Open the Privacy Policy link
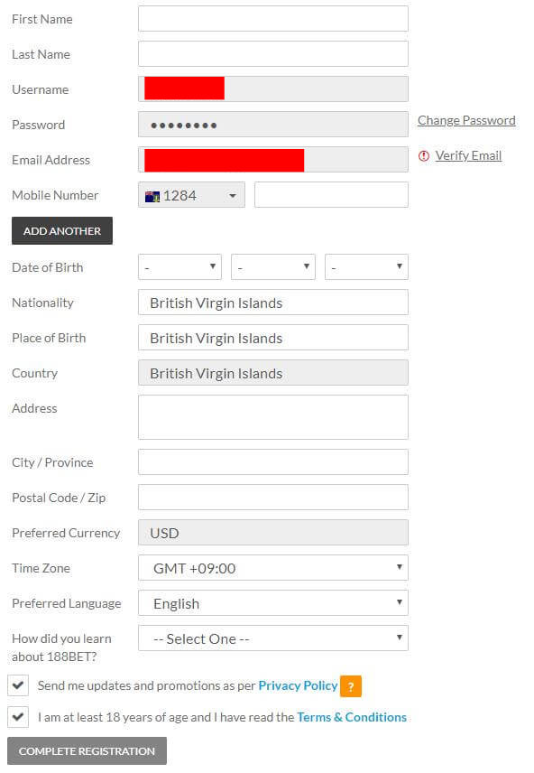 [298, 685]
